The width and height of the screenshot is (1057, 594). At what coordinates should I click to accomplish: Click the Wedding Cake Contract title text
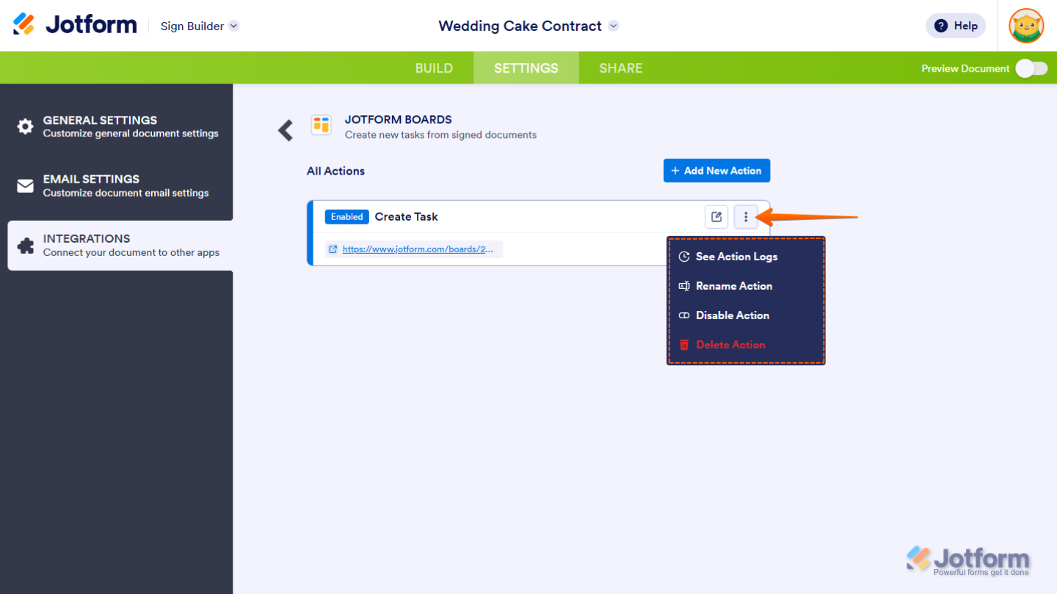click(520, 26)
